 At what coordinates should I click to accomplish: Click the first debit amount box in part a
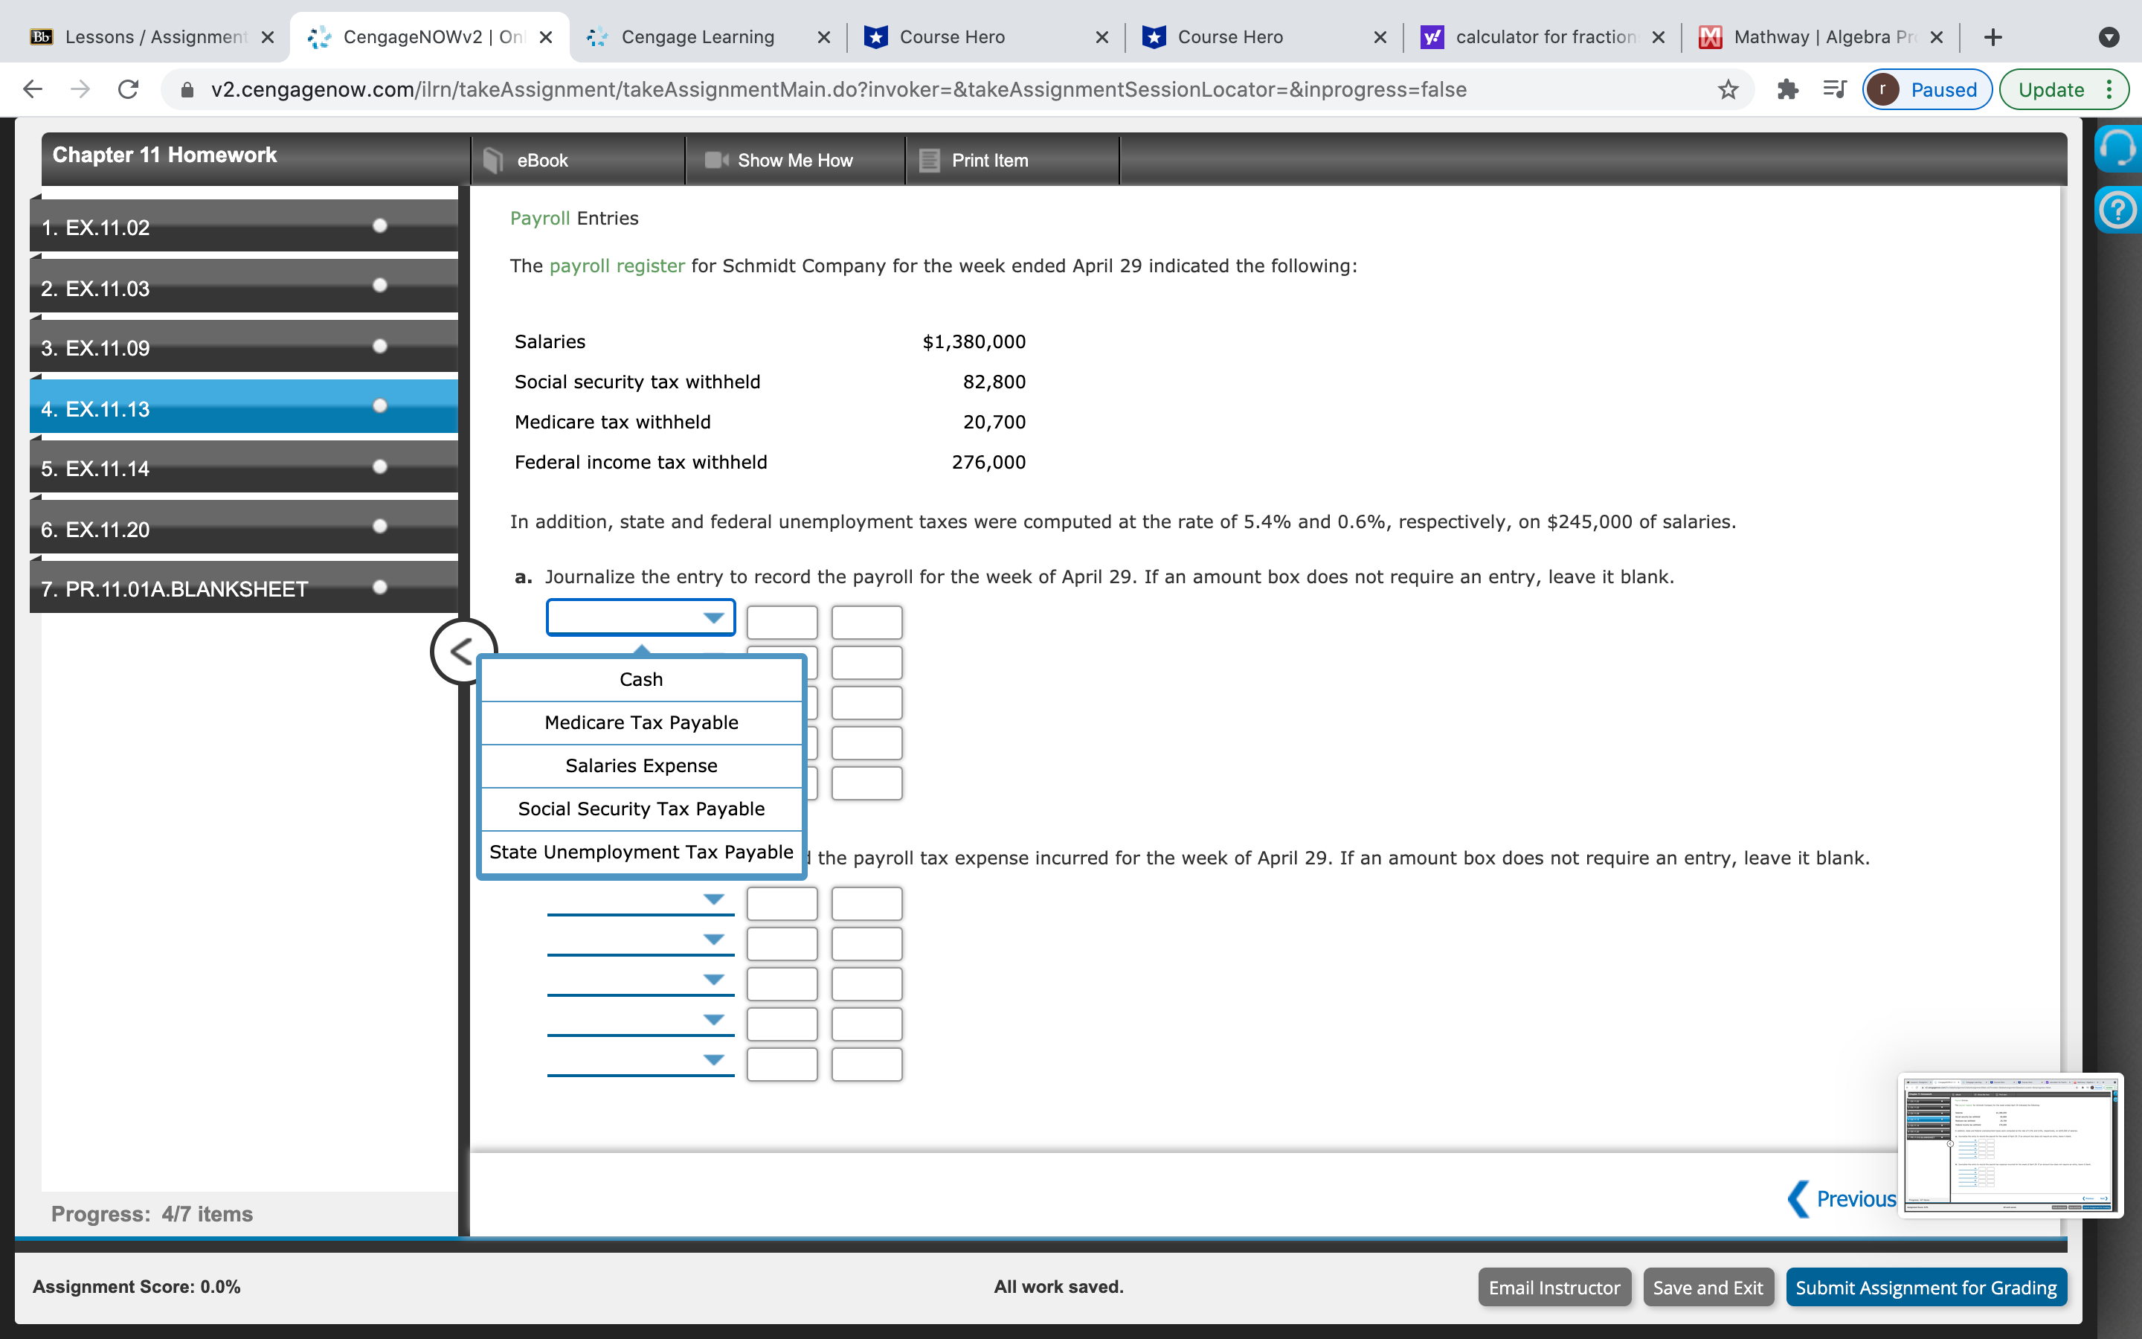coord(782,623)
